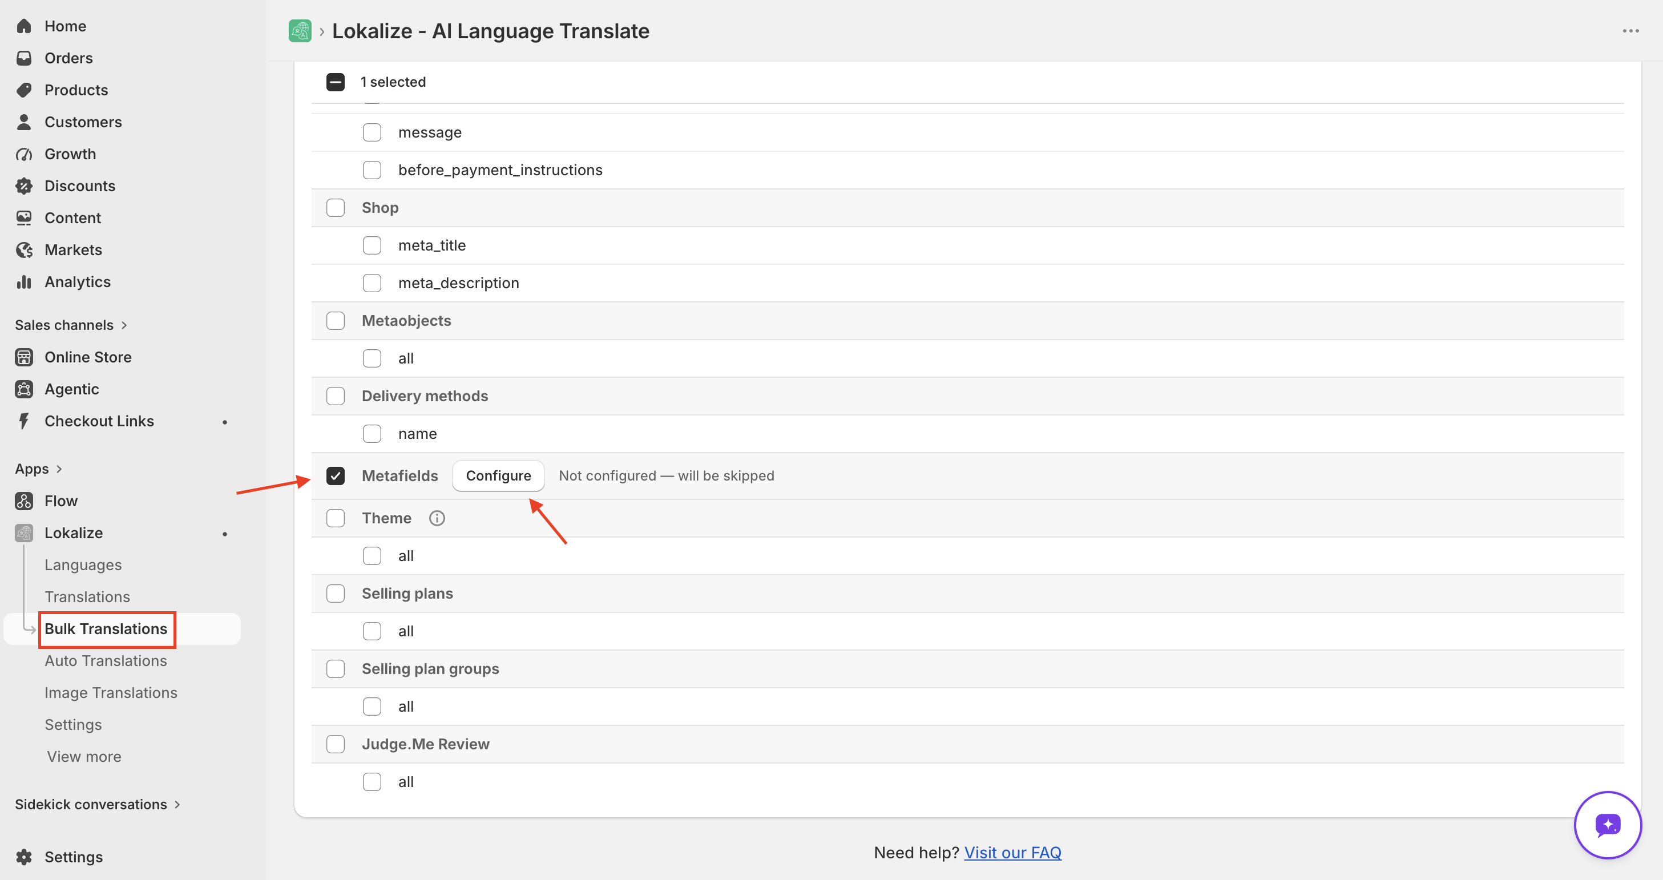Image resolution: width=1663 pixels, height=880 pixels.
Task: Click the Selling plan groups all checkbox
Action: [x=372, y=707]
